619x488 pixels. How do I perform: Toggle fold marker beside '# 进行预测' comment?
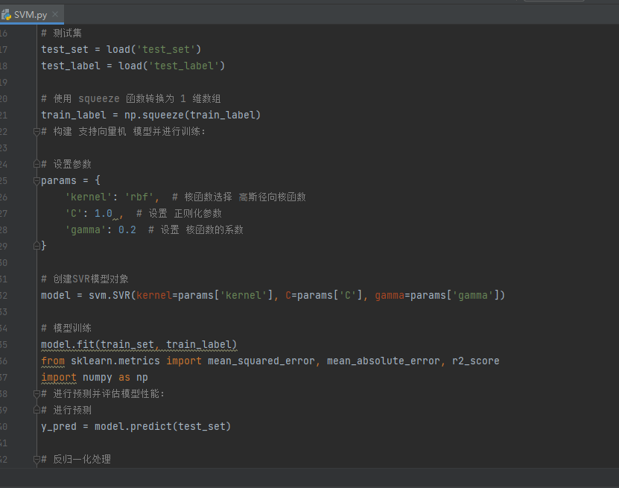coord(35,410)
